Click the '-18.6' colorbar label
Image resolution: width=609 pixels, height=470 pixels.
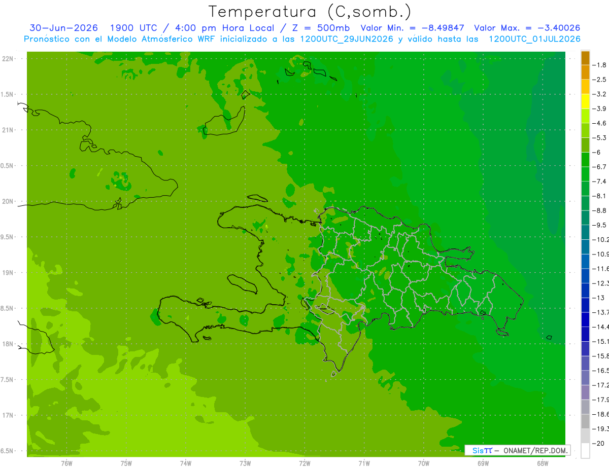point(601,414)
